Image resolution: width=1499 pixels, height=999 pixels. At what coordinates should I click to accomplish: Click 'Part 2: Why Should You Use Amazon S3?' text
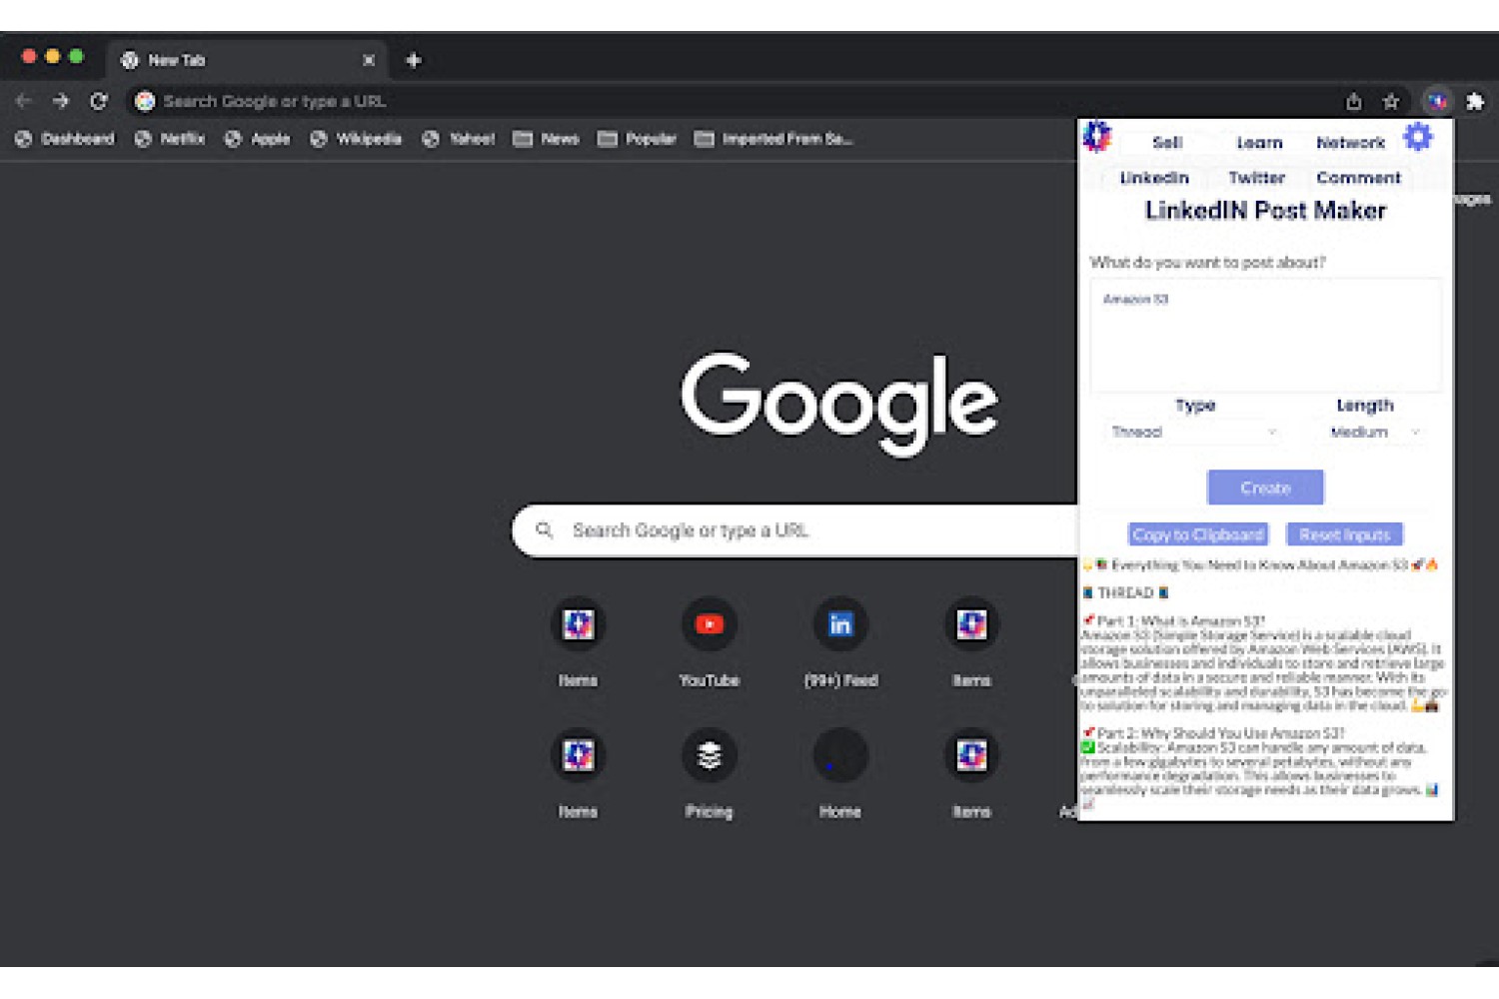click(x=1221, y=732)
